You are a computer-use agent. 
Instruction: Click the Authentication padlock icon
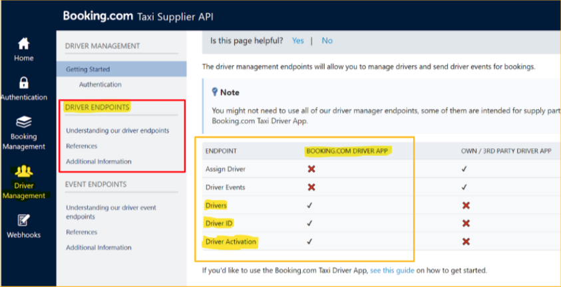[x=23, y=83]
